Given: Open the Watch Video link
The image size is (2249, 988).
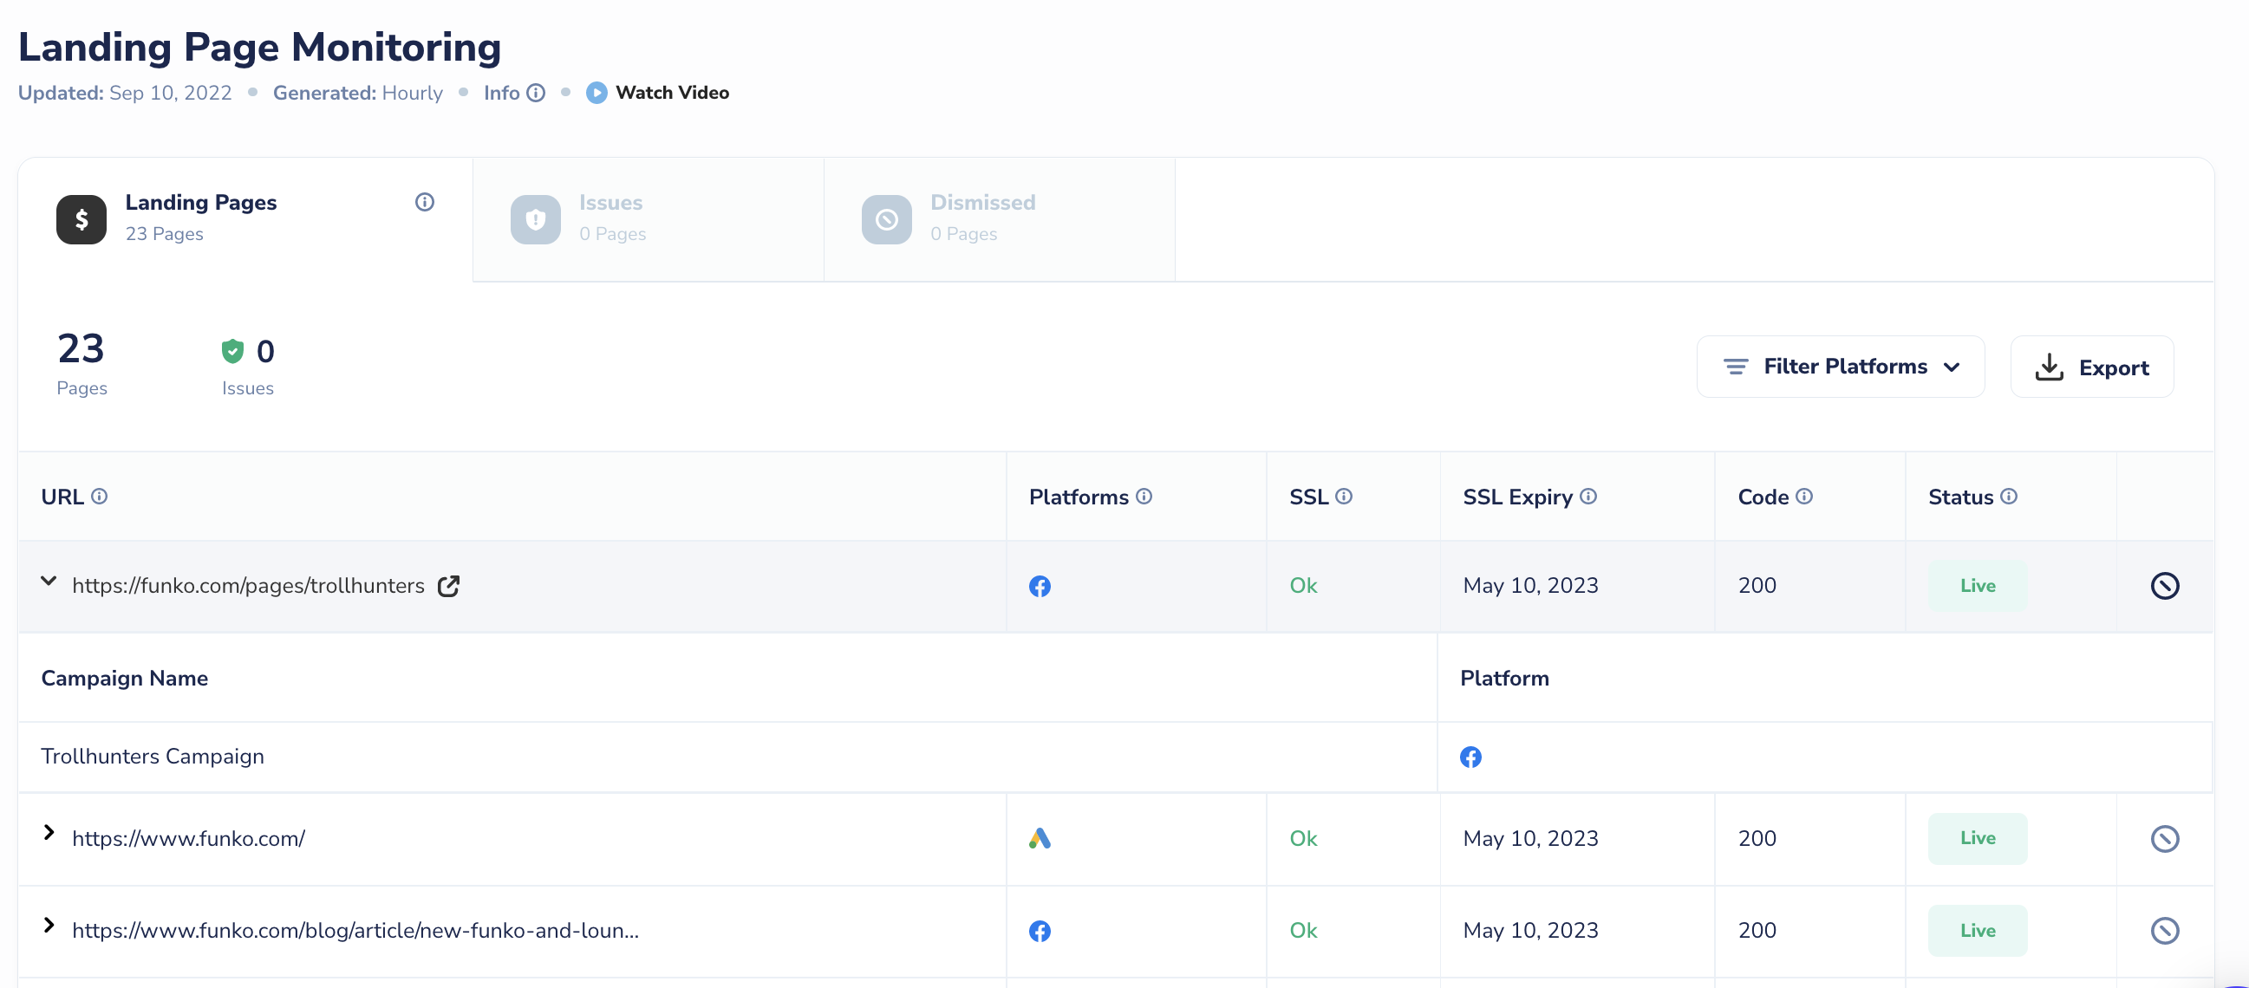Looking at the screenshot, I should tap(671, 93).
